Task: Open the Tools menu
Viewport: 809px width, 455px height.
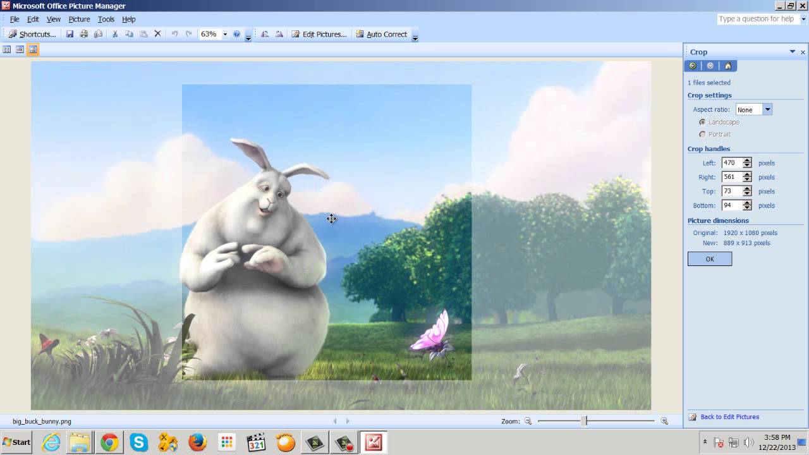Action: coord(106,19)
